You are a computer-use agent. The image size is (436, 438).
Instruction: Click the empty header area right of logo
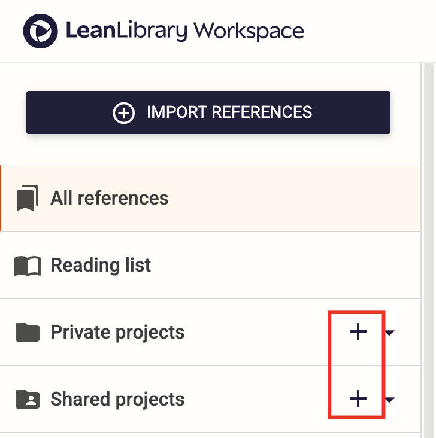coord(369,31)
